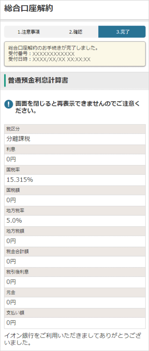This screenshot has width=149, height=351.
Task: Select the 2.確認 step tab
Action: coord(76,32)
